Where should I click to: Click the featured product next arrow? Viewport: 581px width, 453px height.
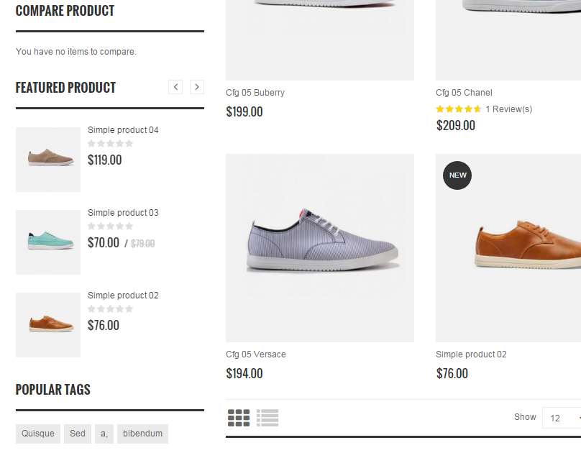pyautogui.click(x=197, y=87)
